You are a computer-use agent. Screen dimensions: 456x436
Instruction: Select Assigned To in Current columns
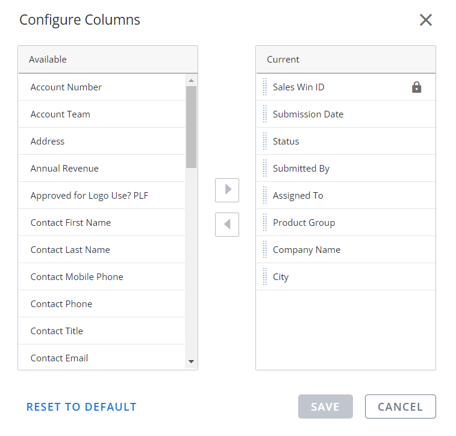[346, 195]
